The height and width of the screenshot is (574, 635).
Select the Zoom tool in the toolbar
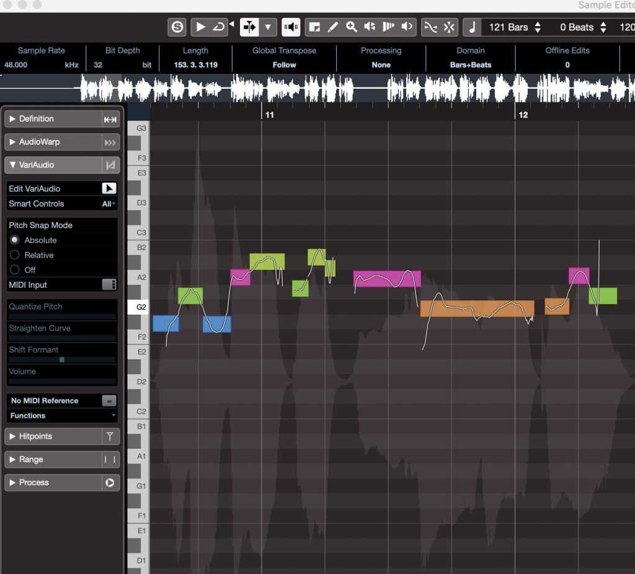(351, 27)
